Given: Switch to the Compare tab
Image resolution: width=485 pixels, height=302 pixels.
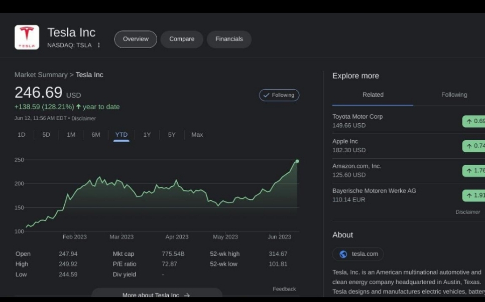Looking at the screenshot, I should pyautogui.click(x=182, y=39).
